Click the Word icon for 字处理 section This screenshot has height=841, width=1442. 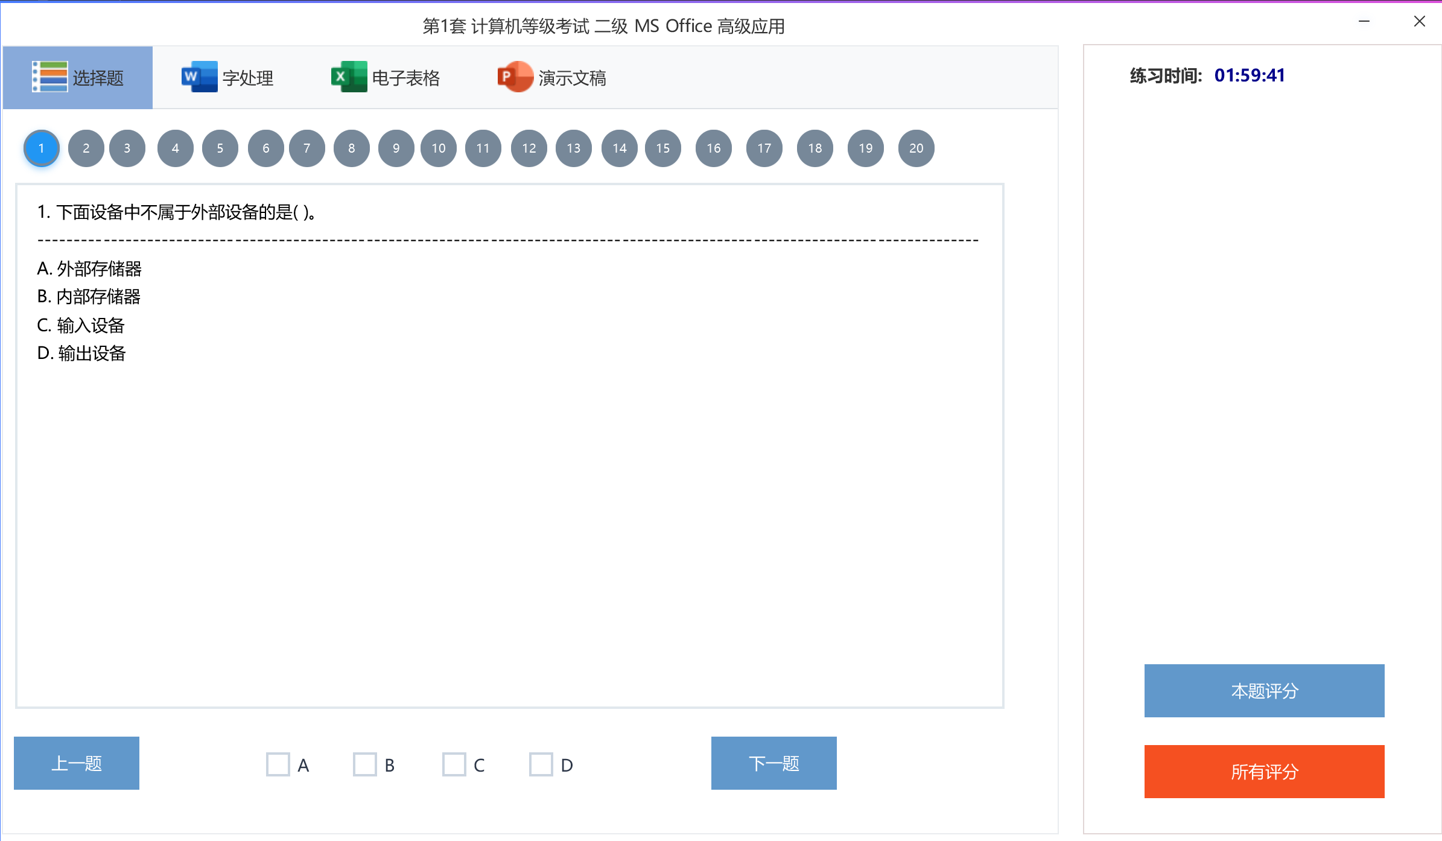pos(199,77)
